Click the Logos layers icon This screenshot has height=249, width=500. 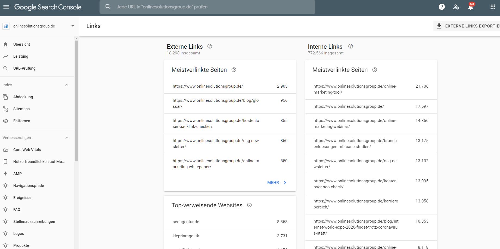click(5, 233)
